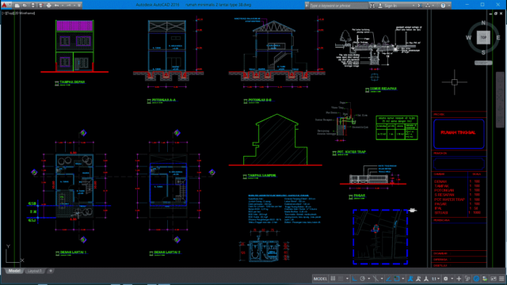Click the S compass direction on ViewCube
507x285 pixels.
coord(483,52)
